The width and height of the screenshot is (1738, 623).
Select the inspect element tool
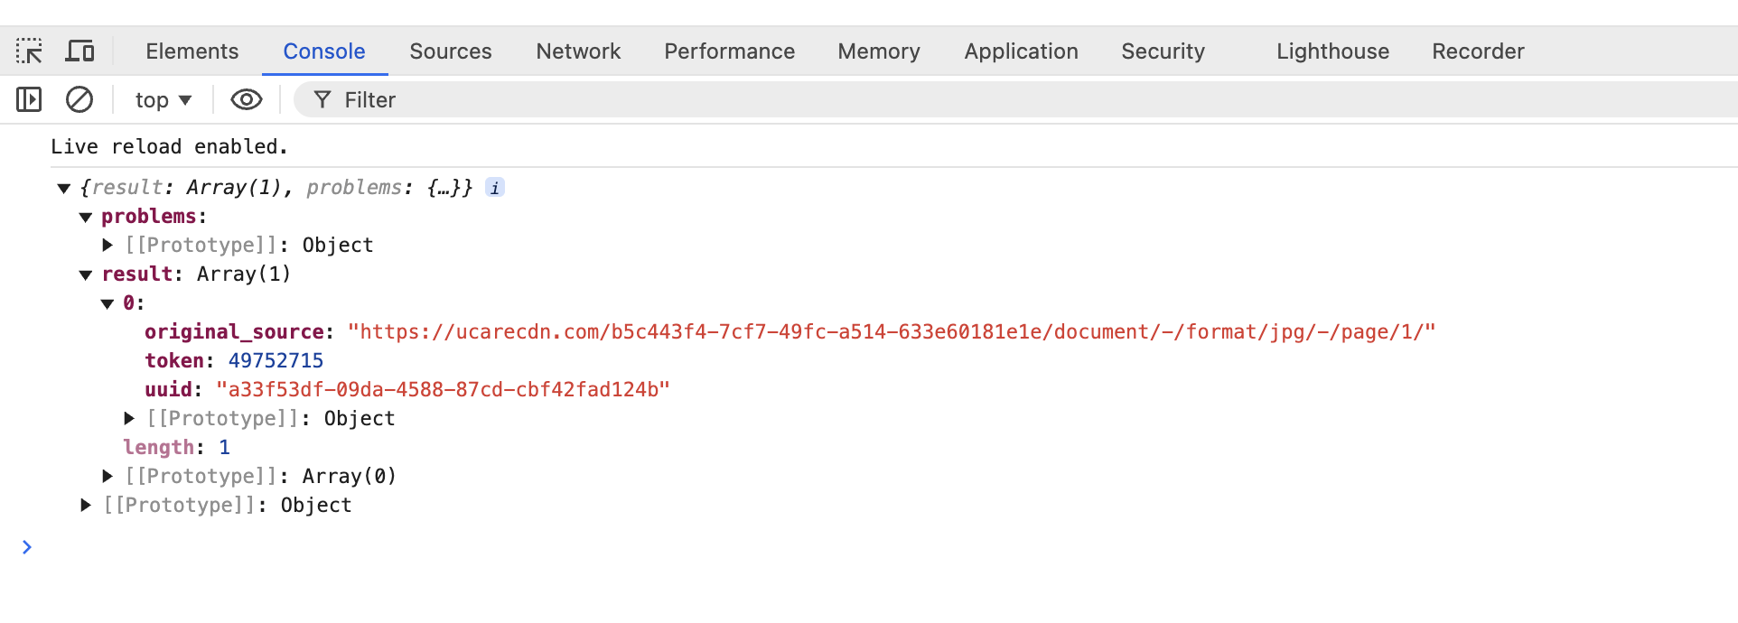[30, 51]
